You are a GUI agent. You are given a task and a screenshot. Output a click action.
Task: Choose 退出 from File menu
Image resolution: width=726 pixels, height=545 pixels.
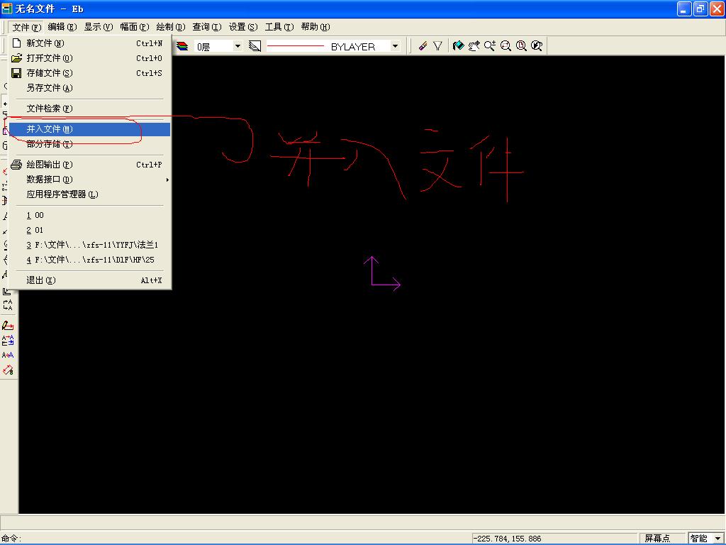[x=90, y=280]
